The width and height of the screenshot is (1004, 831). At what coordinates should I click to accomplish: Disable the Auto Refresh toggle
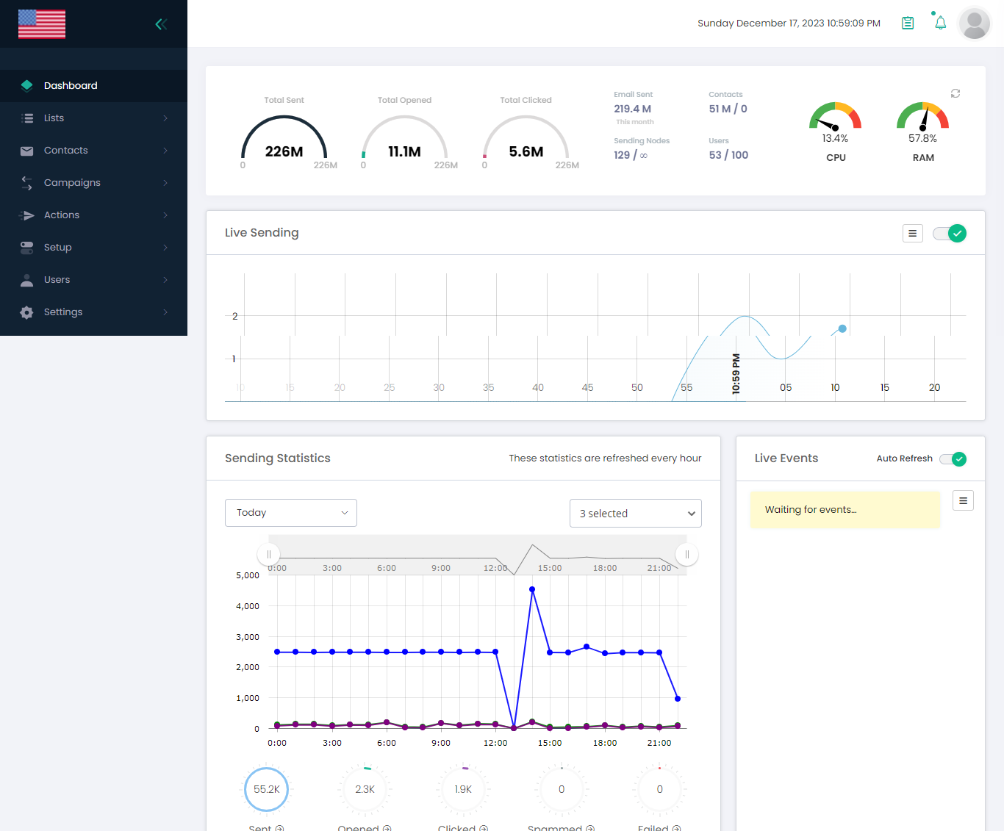click(x=953, y=459)
